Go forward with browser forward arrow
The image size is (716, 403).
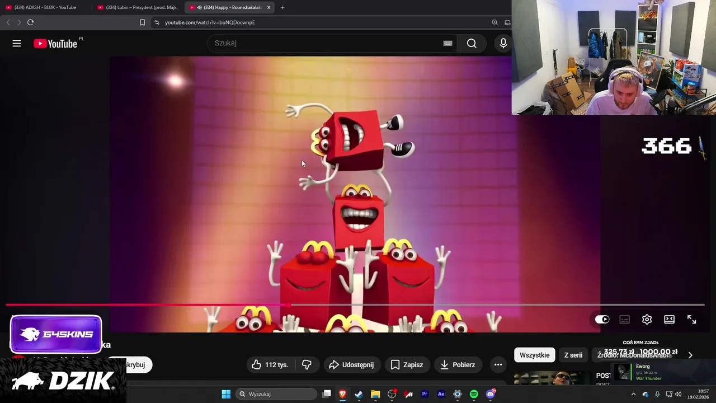(19, 22)
